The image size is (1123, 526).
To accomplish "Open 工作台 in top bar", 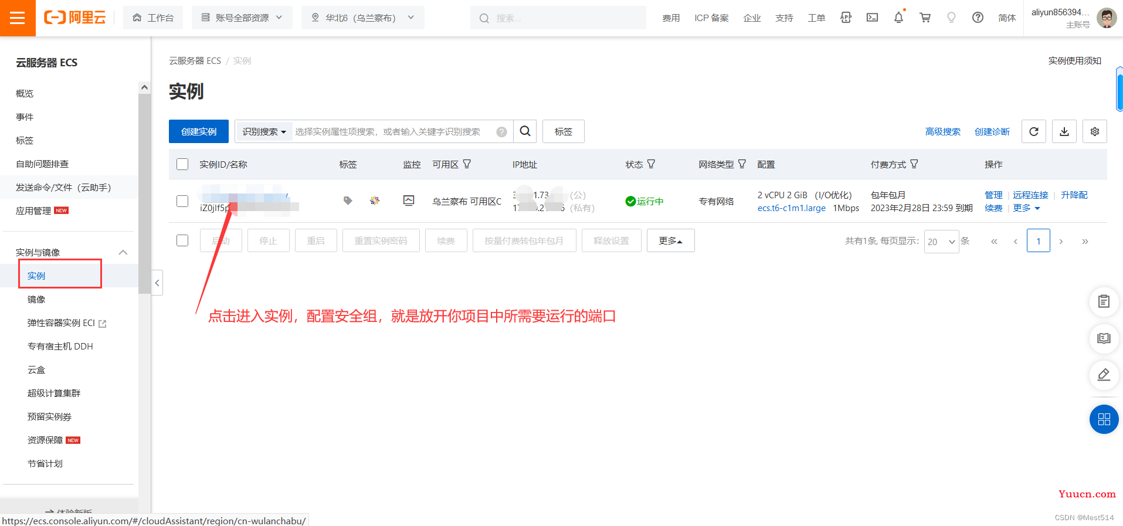I will [153, 18].
